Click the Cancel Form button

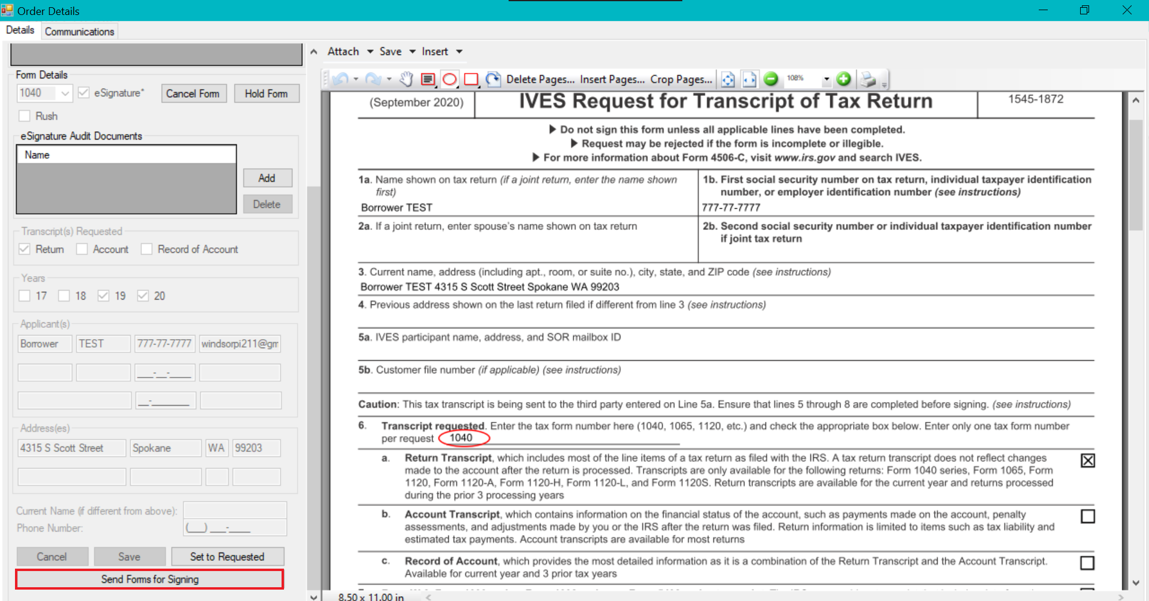pos(193,93)
